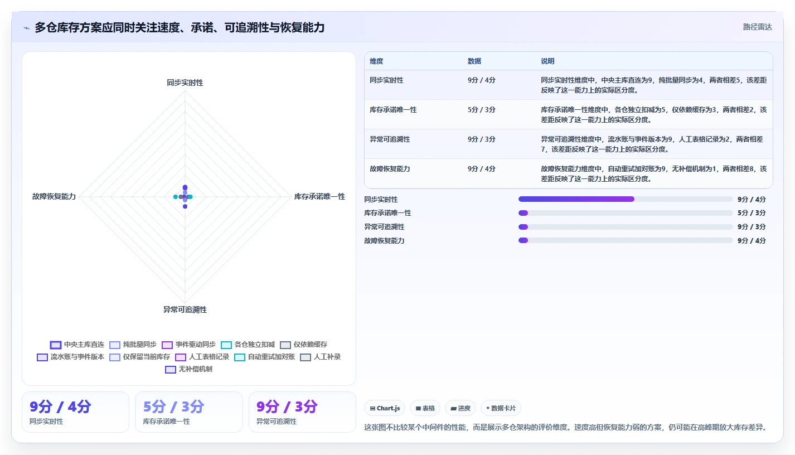Click the 库存承诺唯一性 label beside progress bars
Screen dimensions: 795x455
[387, 213]
